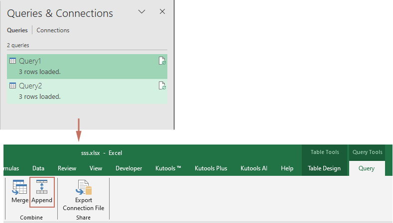Open the Developer ribbon tab
Screen dimensions: 393x223
coord(129,168)
